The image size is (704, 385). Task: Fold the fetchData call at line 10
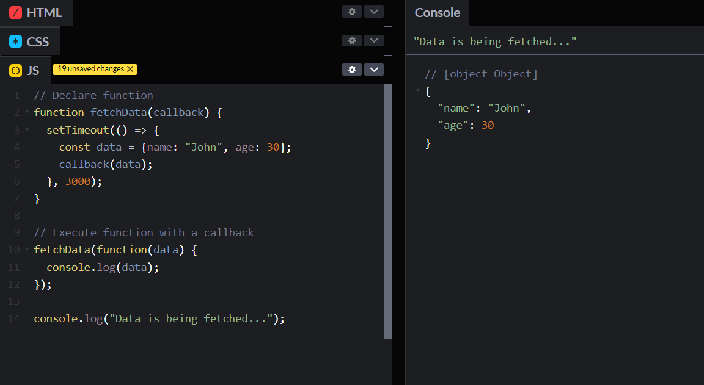pyautogui.click(x=27, y=249)
